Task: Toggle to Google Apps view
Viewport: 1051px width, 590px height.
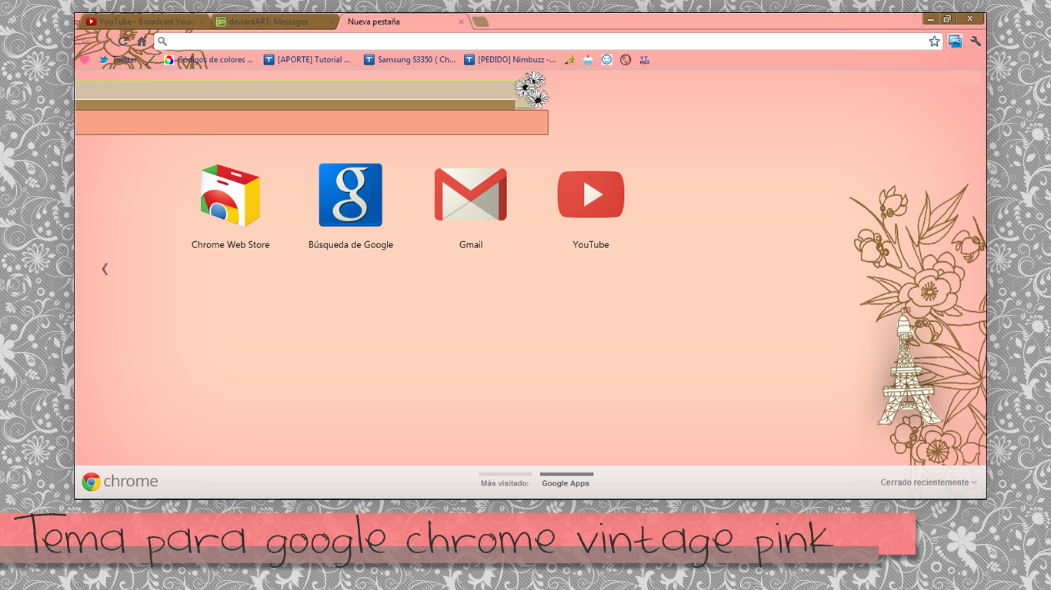Action: 566,482
